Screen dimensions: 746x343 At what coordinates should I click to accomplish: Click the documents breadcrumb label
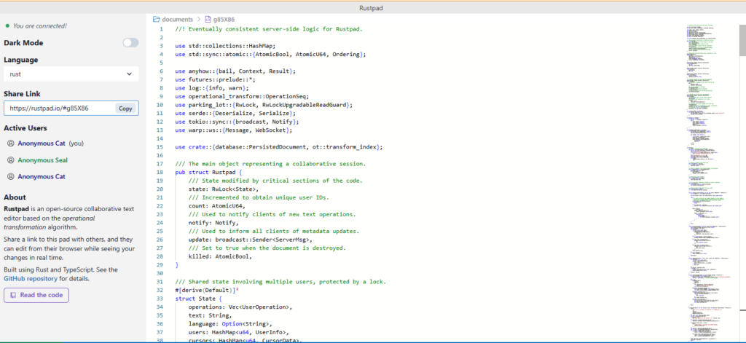178,20
